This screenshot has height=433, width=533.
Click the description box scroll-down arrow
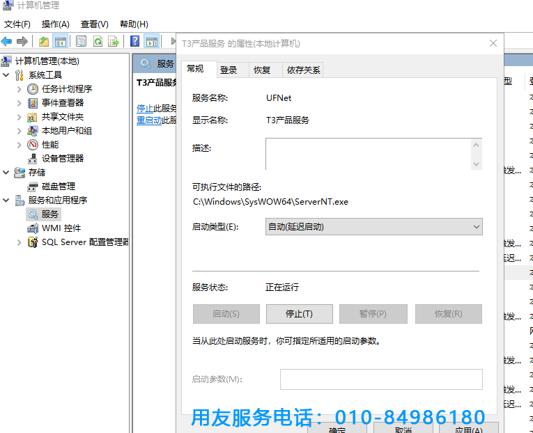point(477,164)
